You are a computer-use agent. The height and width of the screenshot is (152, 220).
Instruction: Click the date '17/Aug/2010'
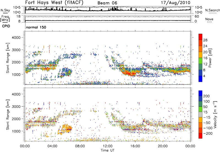click(175, 3)
